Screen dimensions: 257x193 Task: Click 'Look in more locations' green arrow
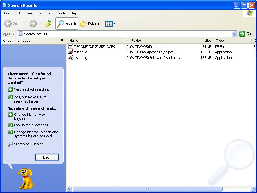(x=10, y=125)
